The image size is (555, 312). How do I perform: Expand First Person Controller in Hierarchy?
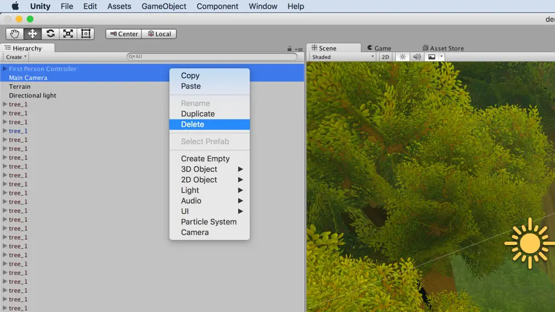pos(4,69)
